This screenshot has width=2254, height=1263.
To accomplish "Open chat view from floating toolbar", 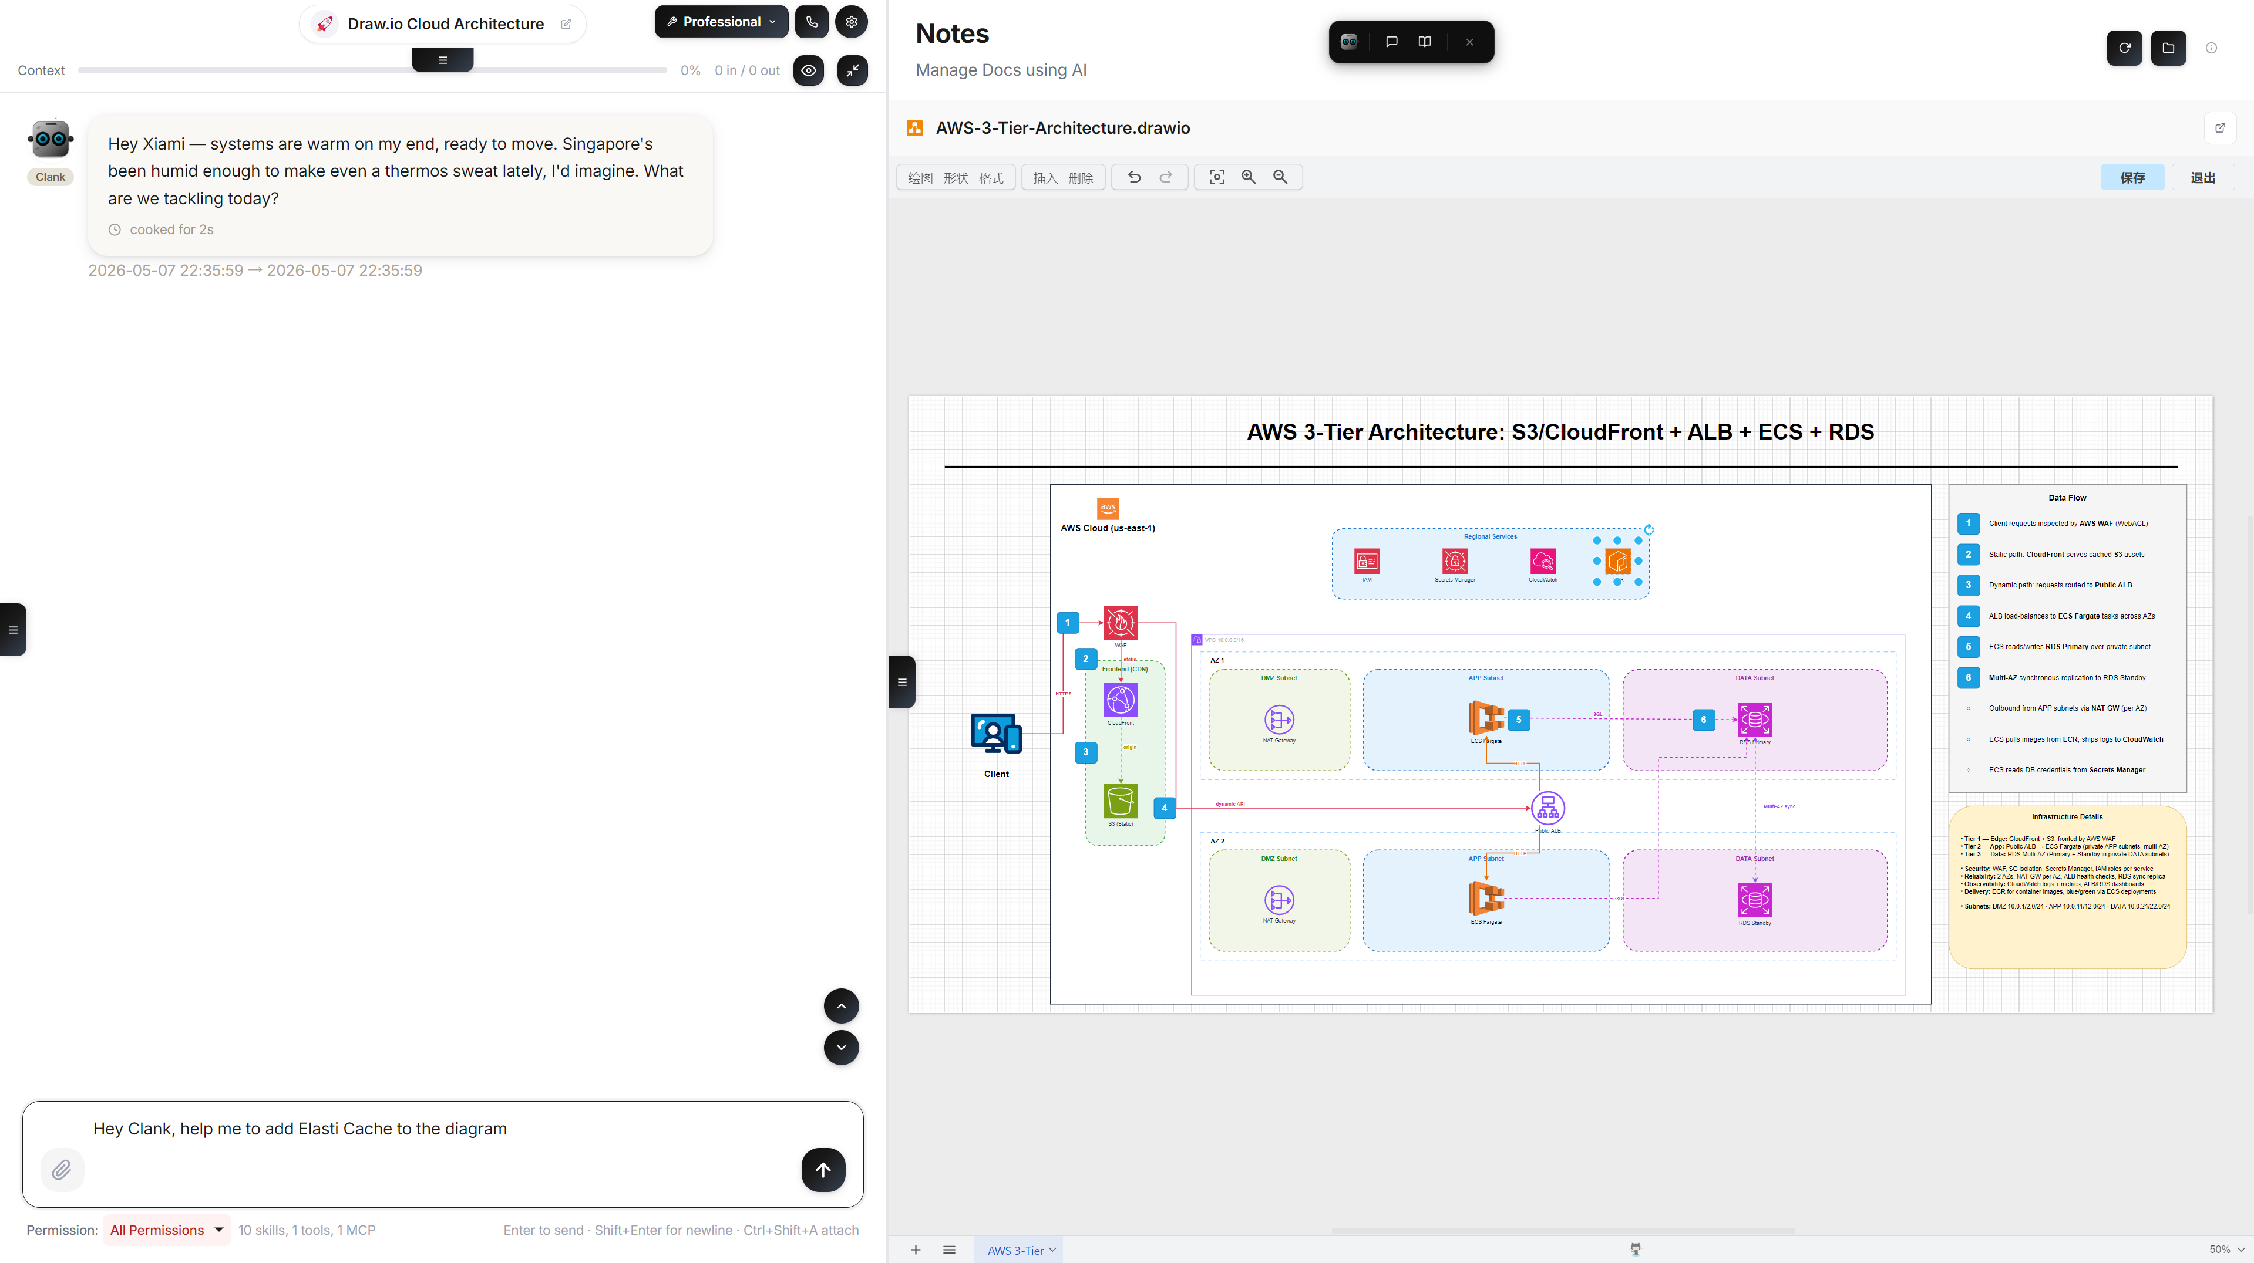I will (1391, 42).
